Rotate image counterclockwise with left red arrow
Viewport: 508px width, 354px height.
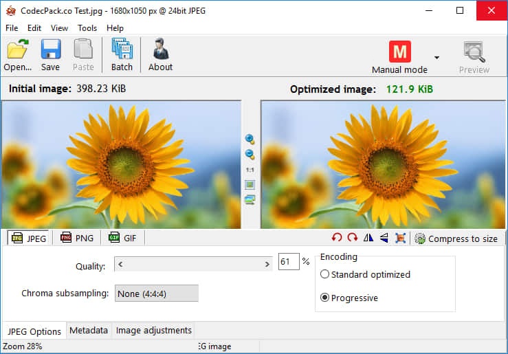point(337,238)
